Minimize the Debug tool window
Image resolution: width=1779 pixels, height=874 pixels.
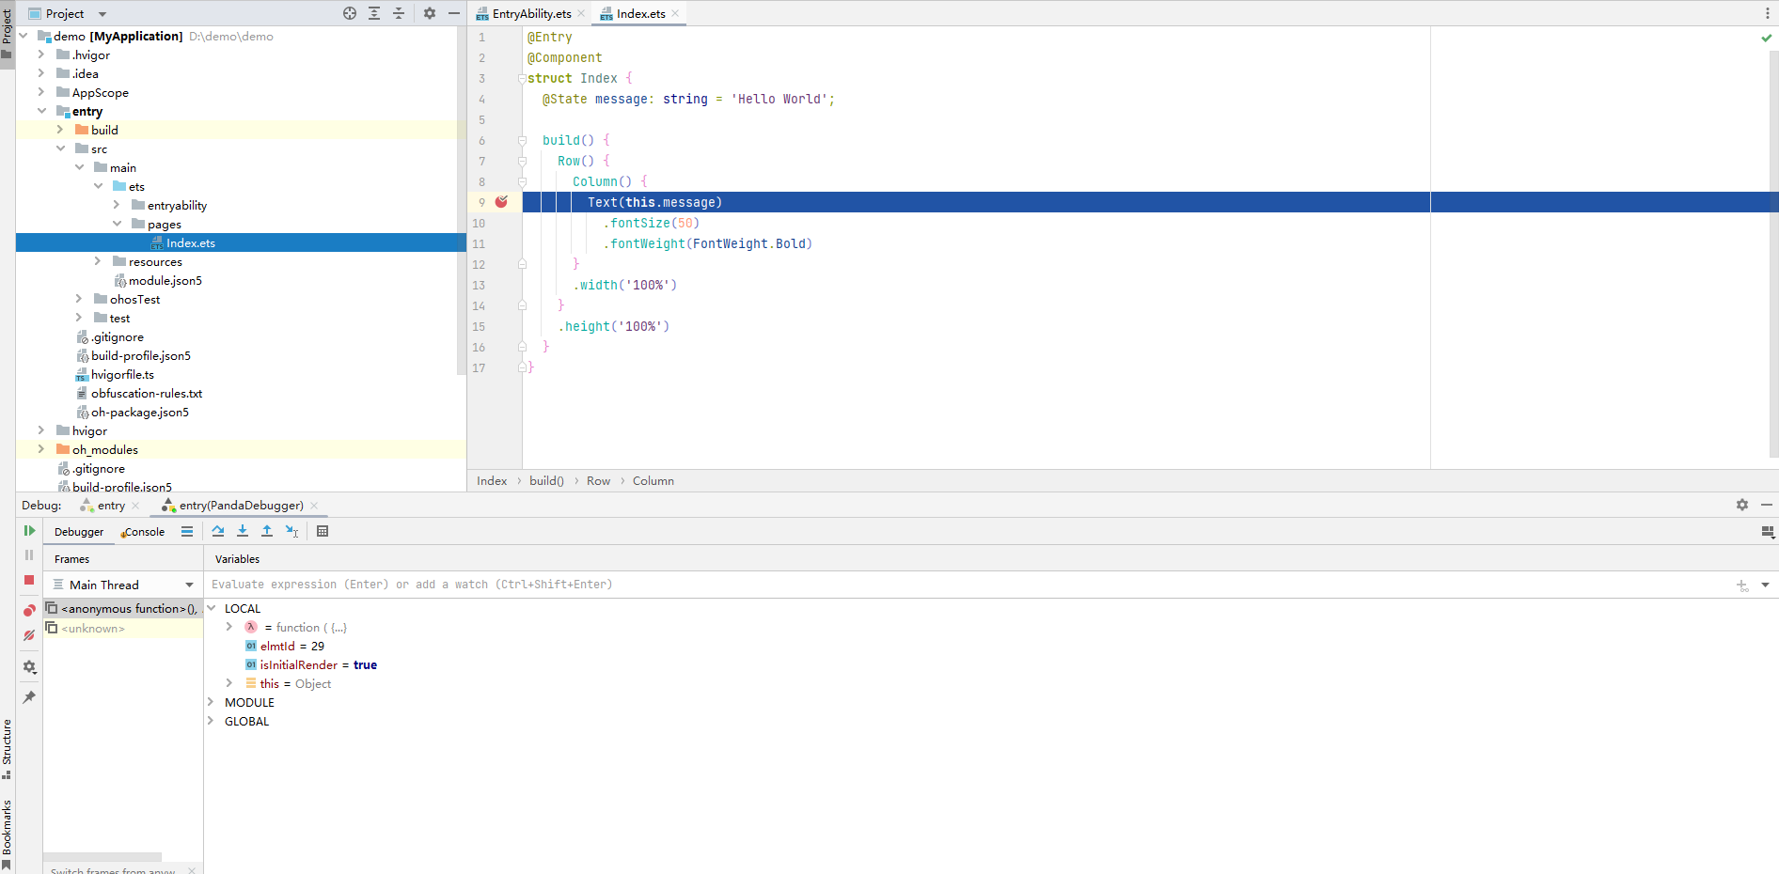1767,505
